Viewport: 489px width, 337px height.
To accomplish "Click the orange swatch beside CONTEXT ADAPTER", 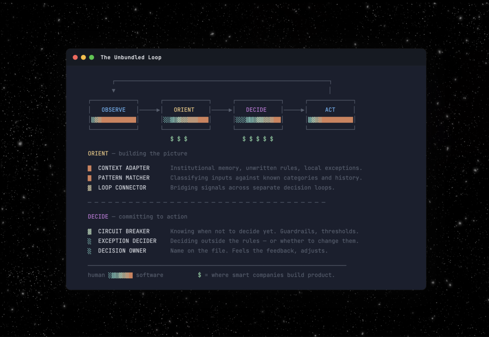I will pyautogui.click(x=90, y=168).
